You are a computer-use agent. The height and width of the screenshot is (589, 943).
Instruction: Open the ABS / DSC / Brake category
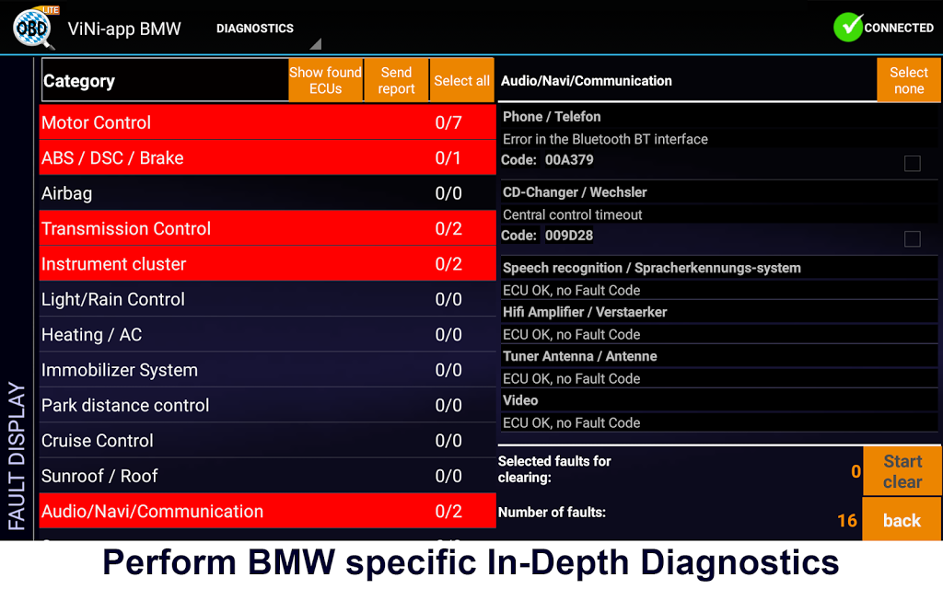coord(267,158)
